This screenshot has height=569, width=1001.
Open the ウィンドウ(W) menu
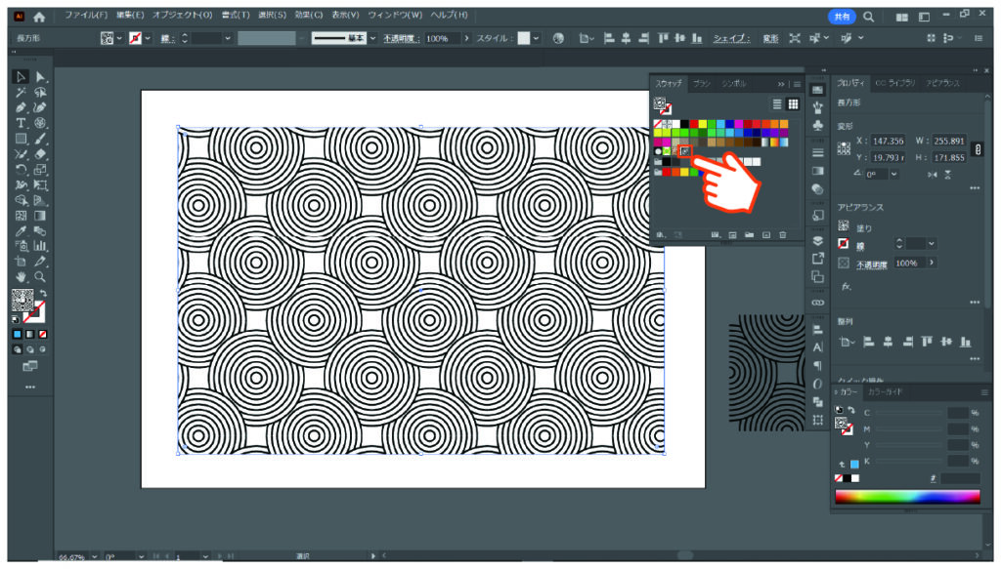tap(395, 15)
